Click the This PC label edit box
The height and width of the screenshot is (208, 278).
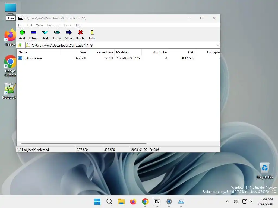pyautogui.click(x=11, y=18)
